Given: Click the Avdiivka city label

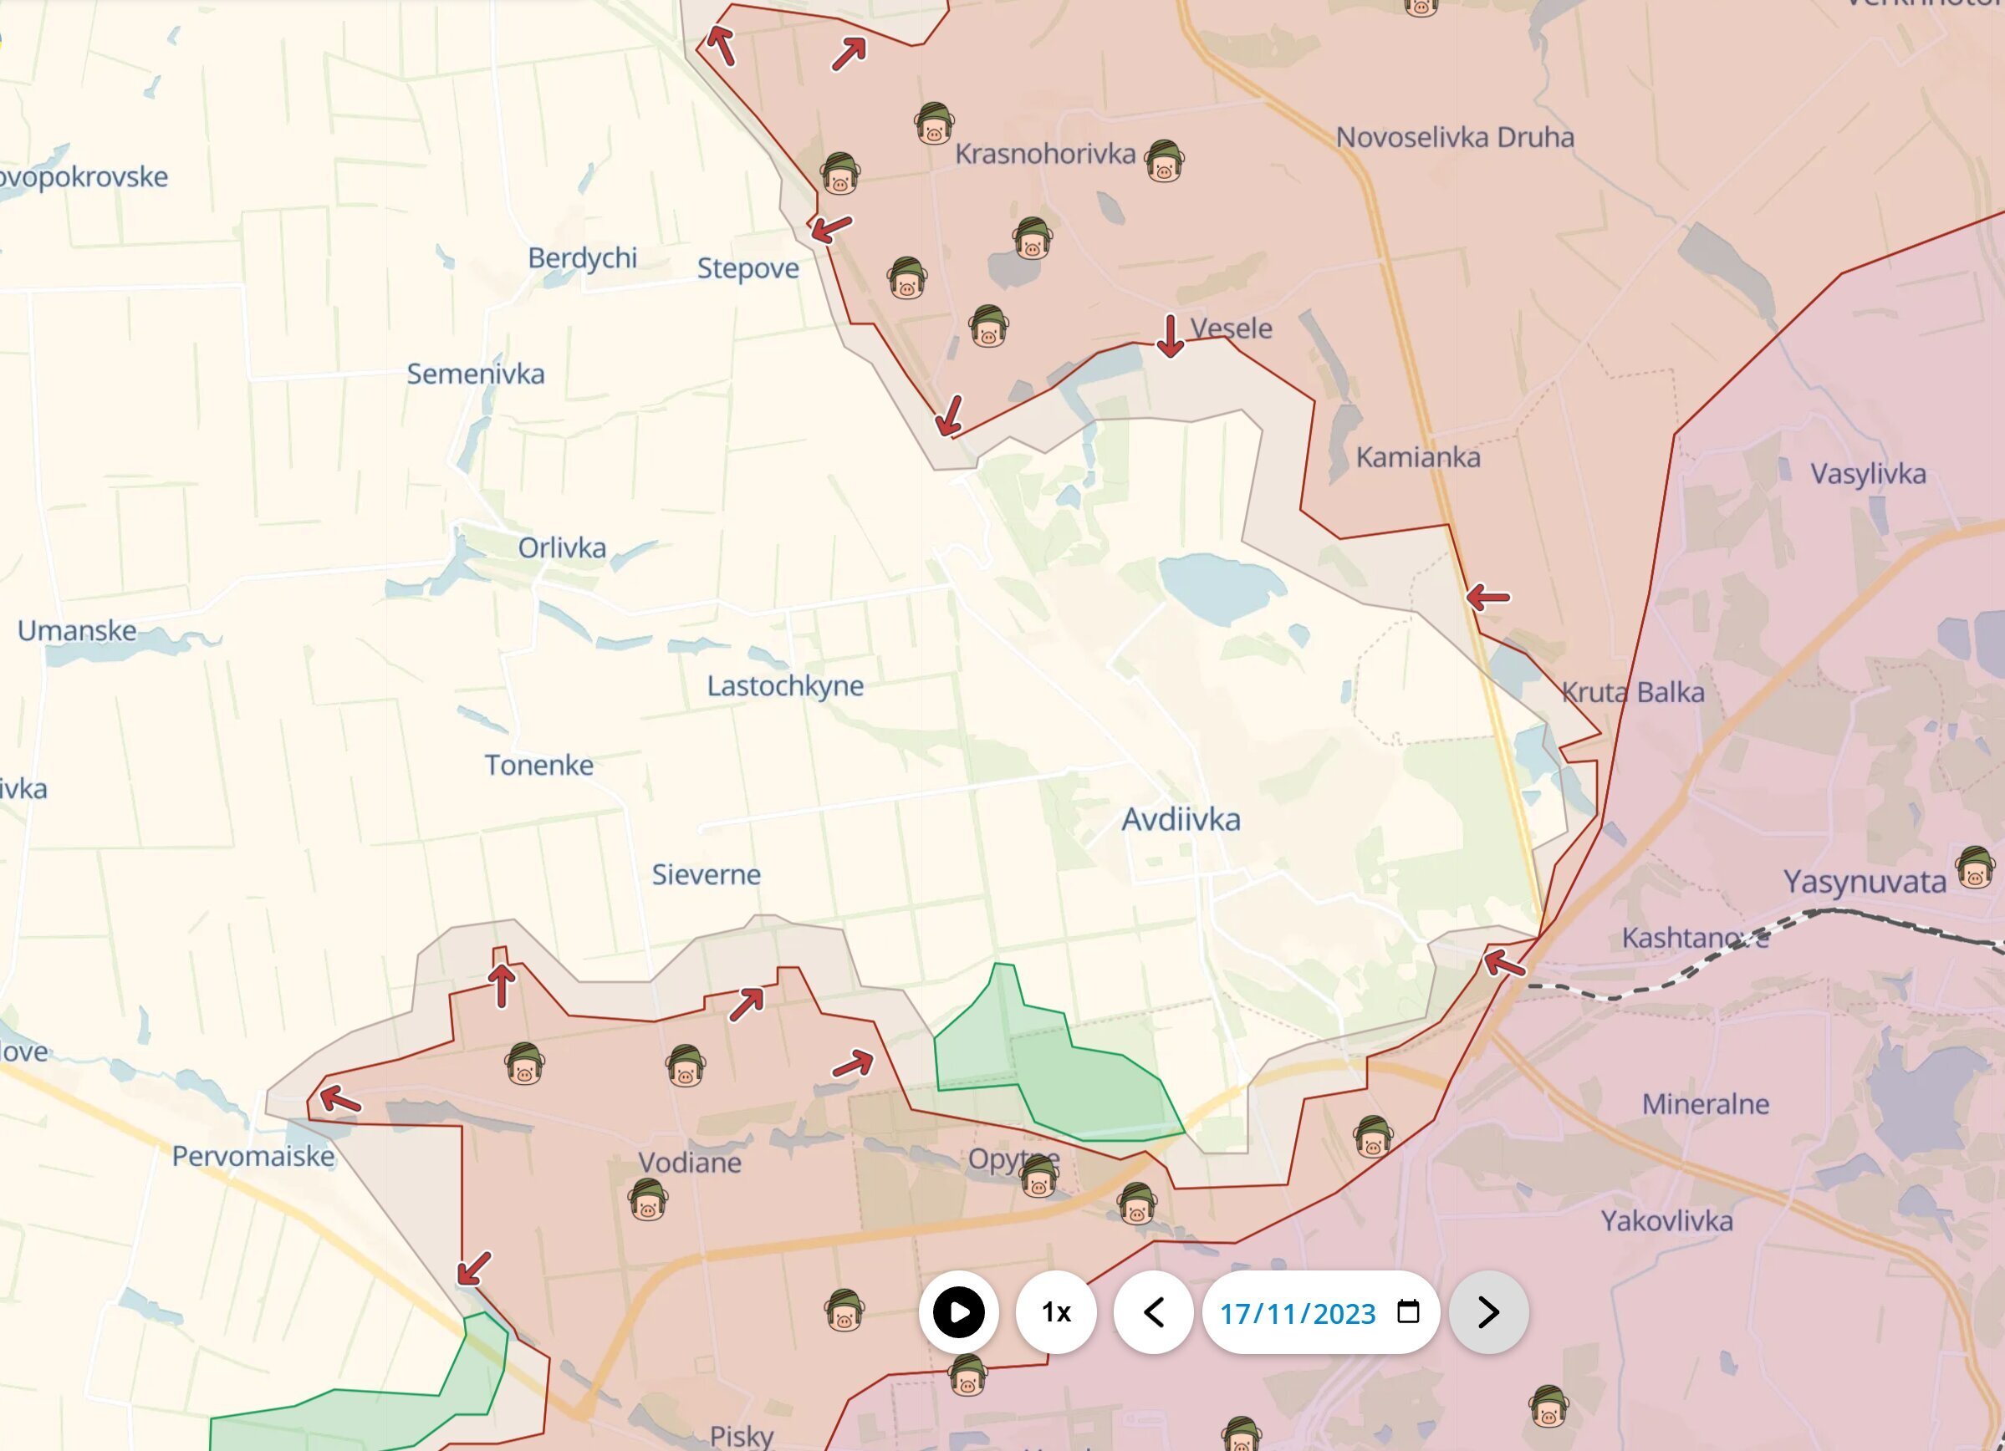Looking at the screenshot, I should point(1181,819).
